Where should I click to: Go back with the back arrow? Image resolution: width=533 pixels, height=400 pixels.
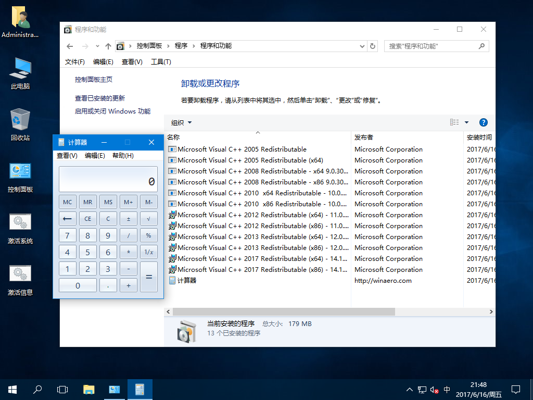(70, 46)
